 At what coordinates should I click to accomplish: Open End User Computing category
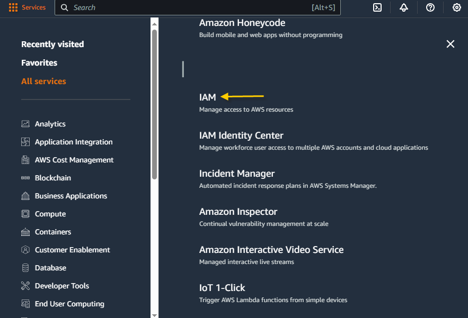69,304
